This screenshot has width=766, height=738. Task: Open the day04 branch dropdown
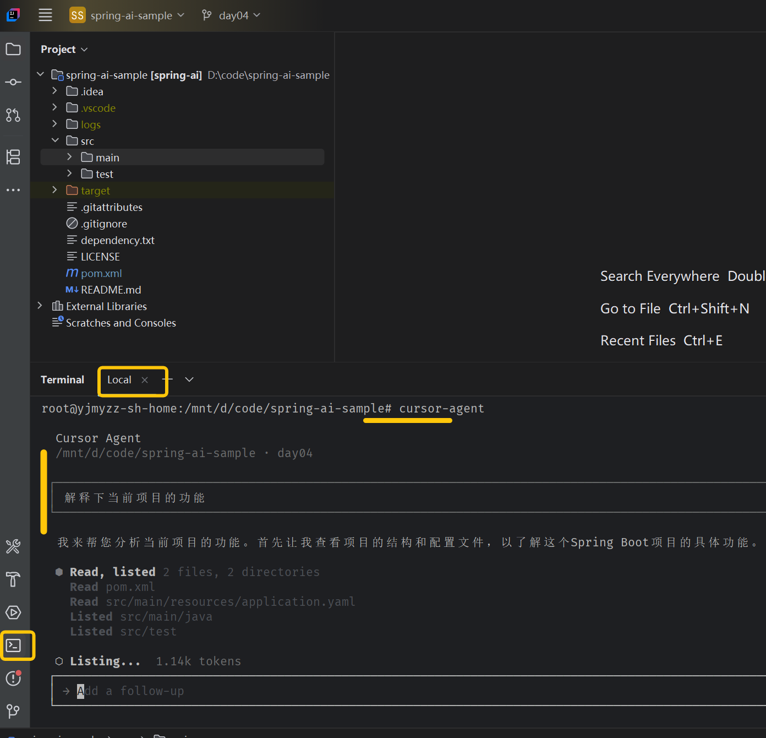click(231, 15)
